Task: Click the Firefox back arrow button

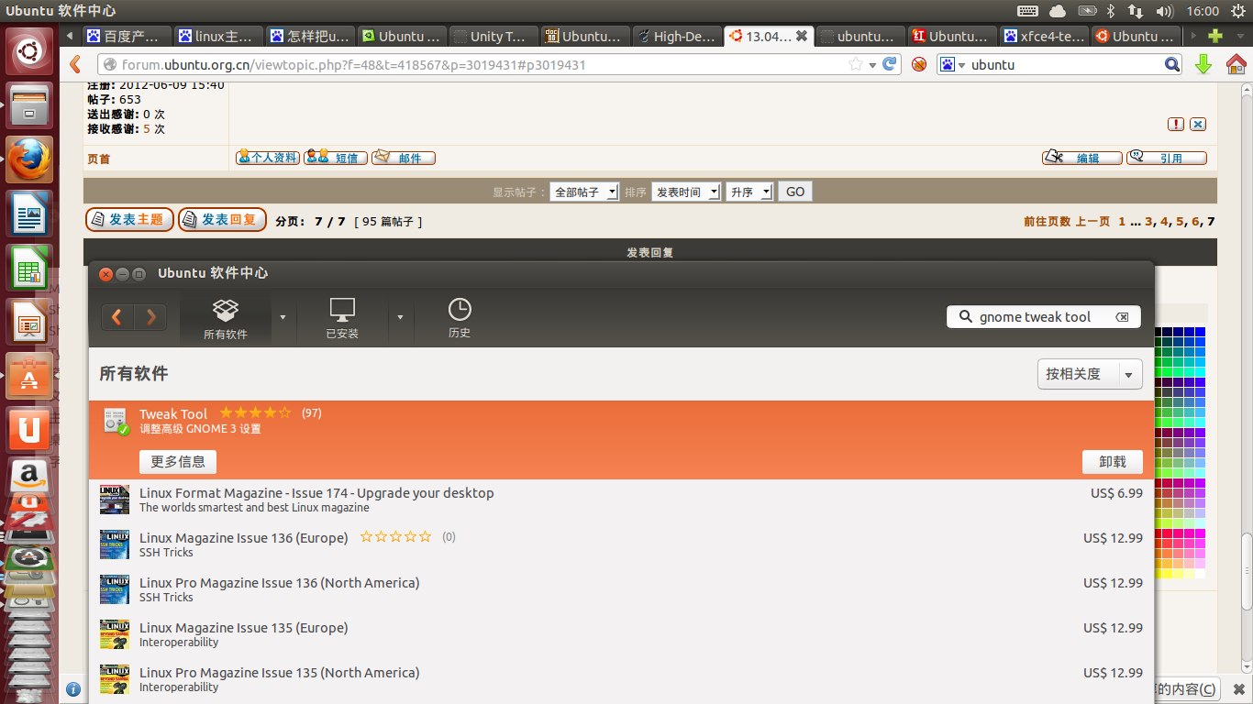Action: (x=76, y=64)
